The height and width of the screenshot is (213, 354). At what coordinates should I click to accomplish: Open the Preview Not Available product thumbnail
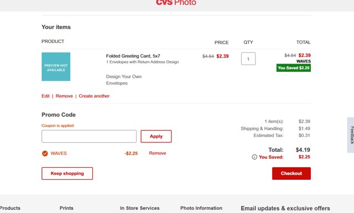[x=56, y=67]
